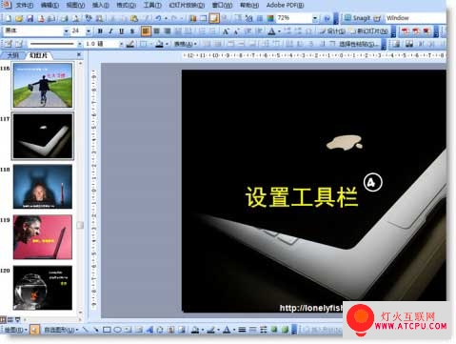Screen dimensions: 456x344
Task: Toggle left text alignment button
Action: coord(146,31)
